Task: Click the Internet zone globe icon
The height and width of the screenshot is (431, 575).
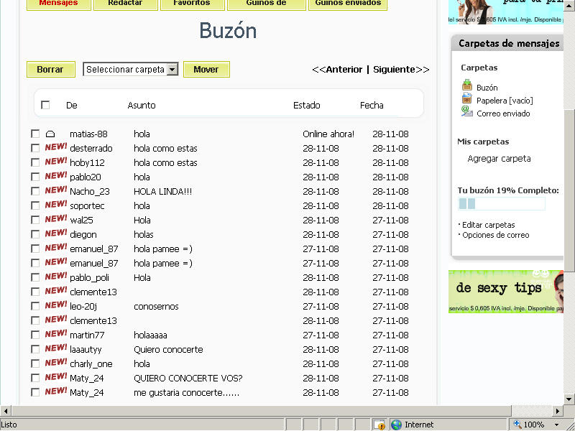Action: pos(396,425)
